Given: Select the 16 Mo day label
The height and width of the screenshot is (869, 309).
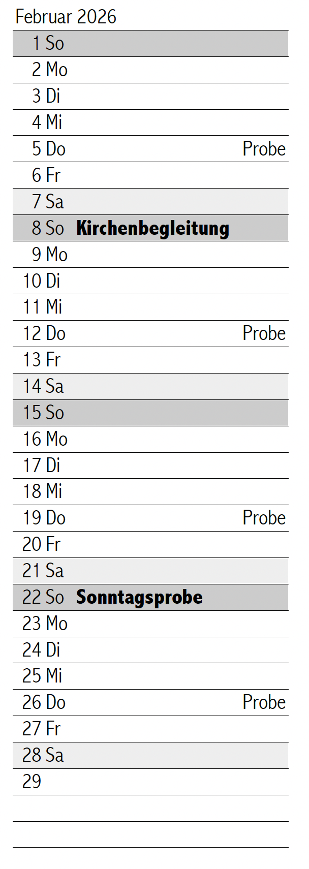Looking at the screenshot, I should pos(45,439).
